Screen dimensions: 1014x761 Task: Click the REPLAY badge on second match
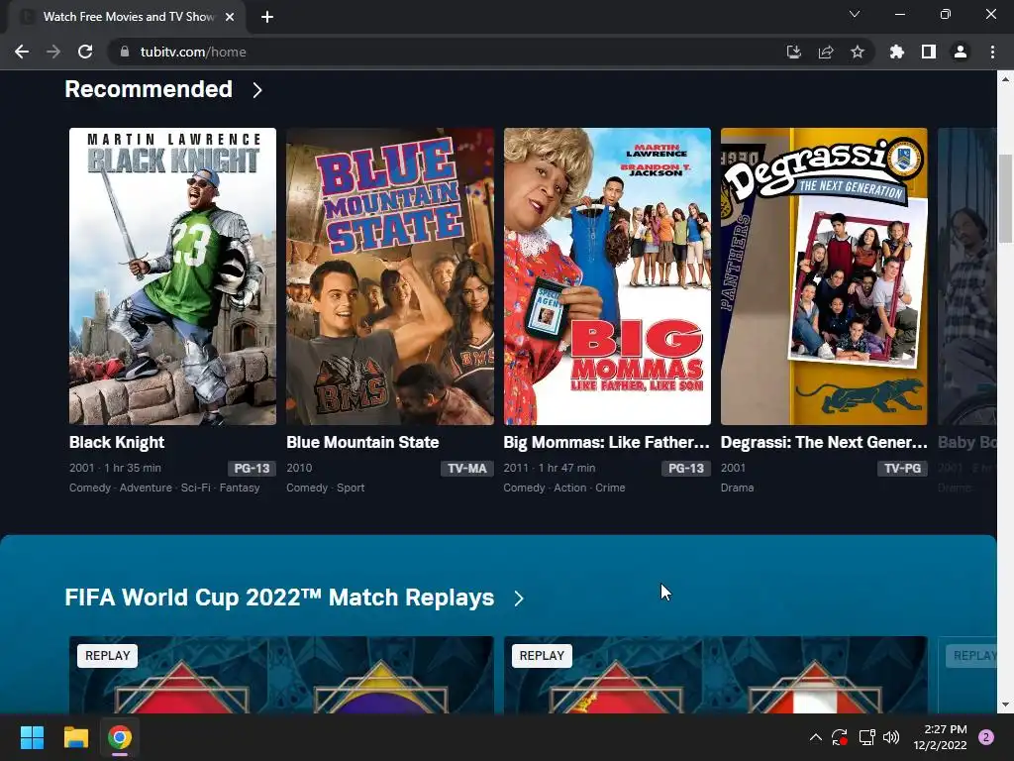[542, 656]
